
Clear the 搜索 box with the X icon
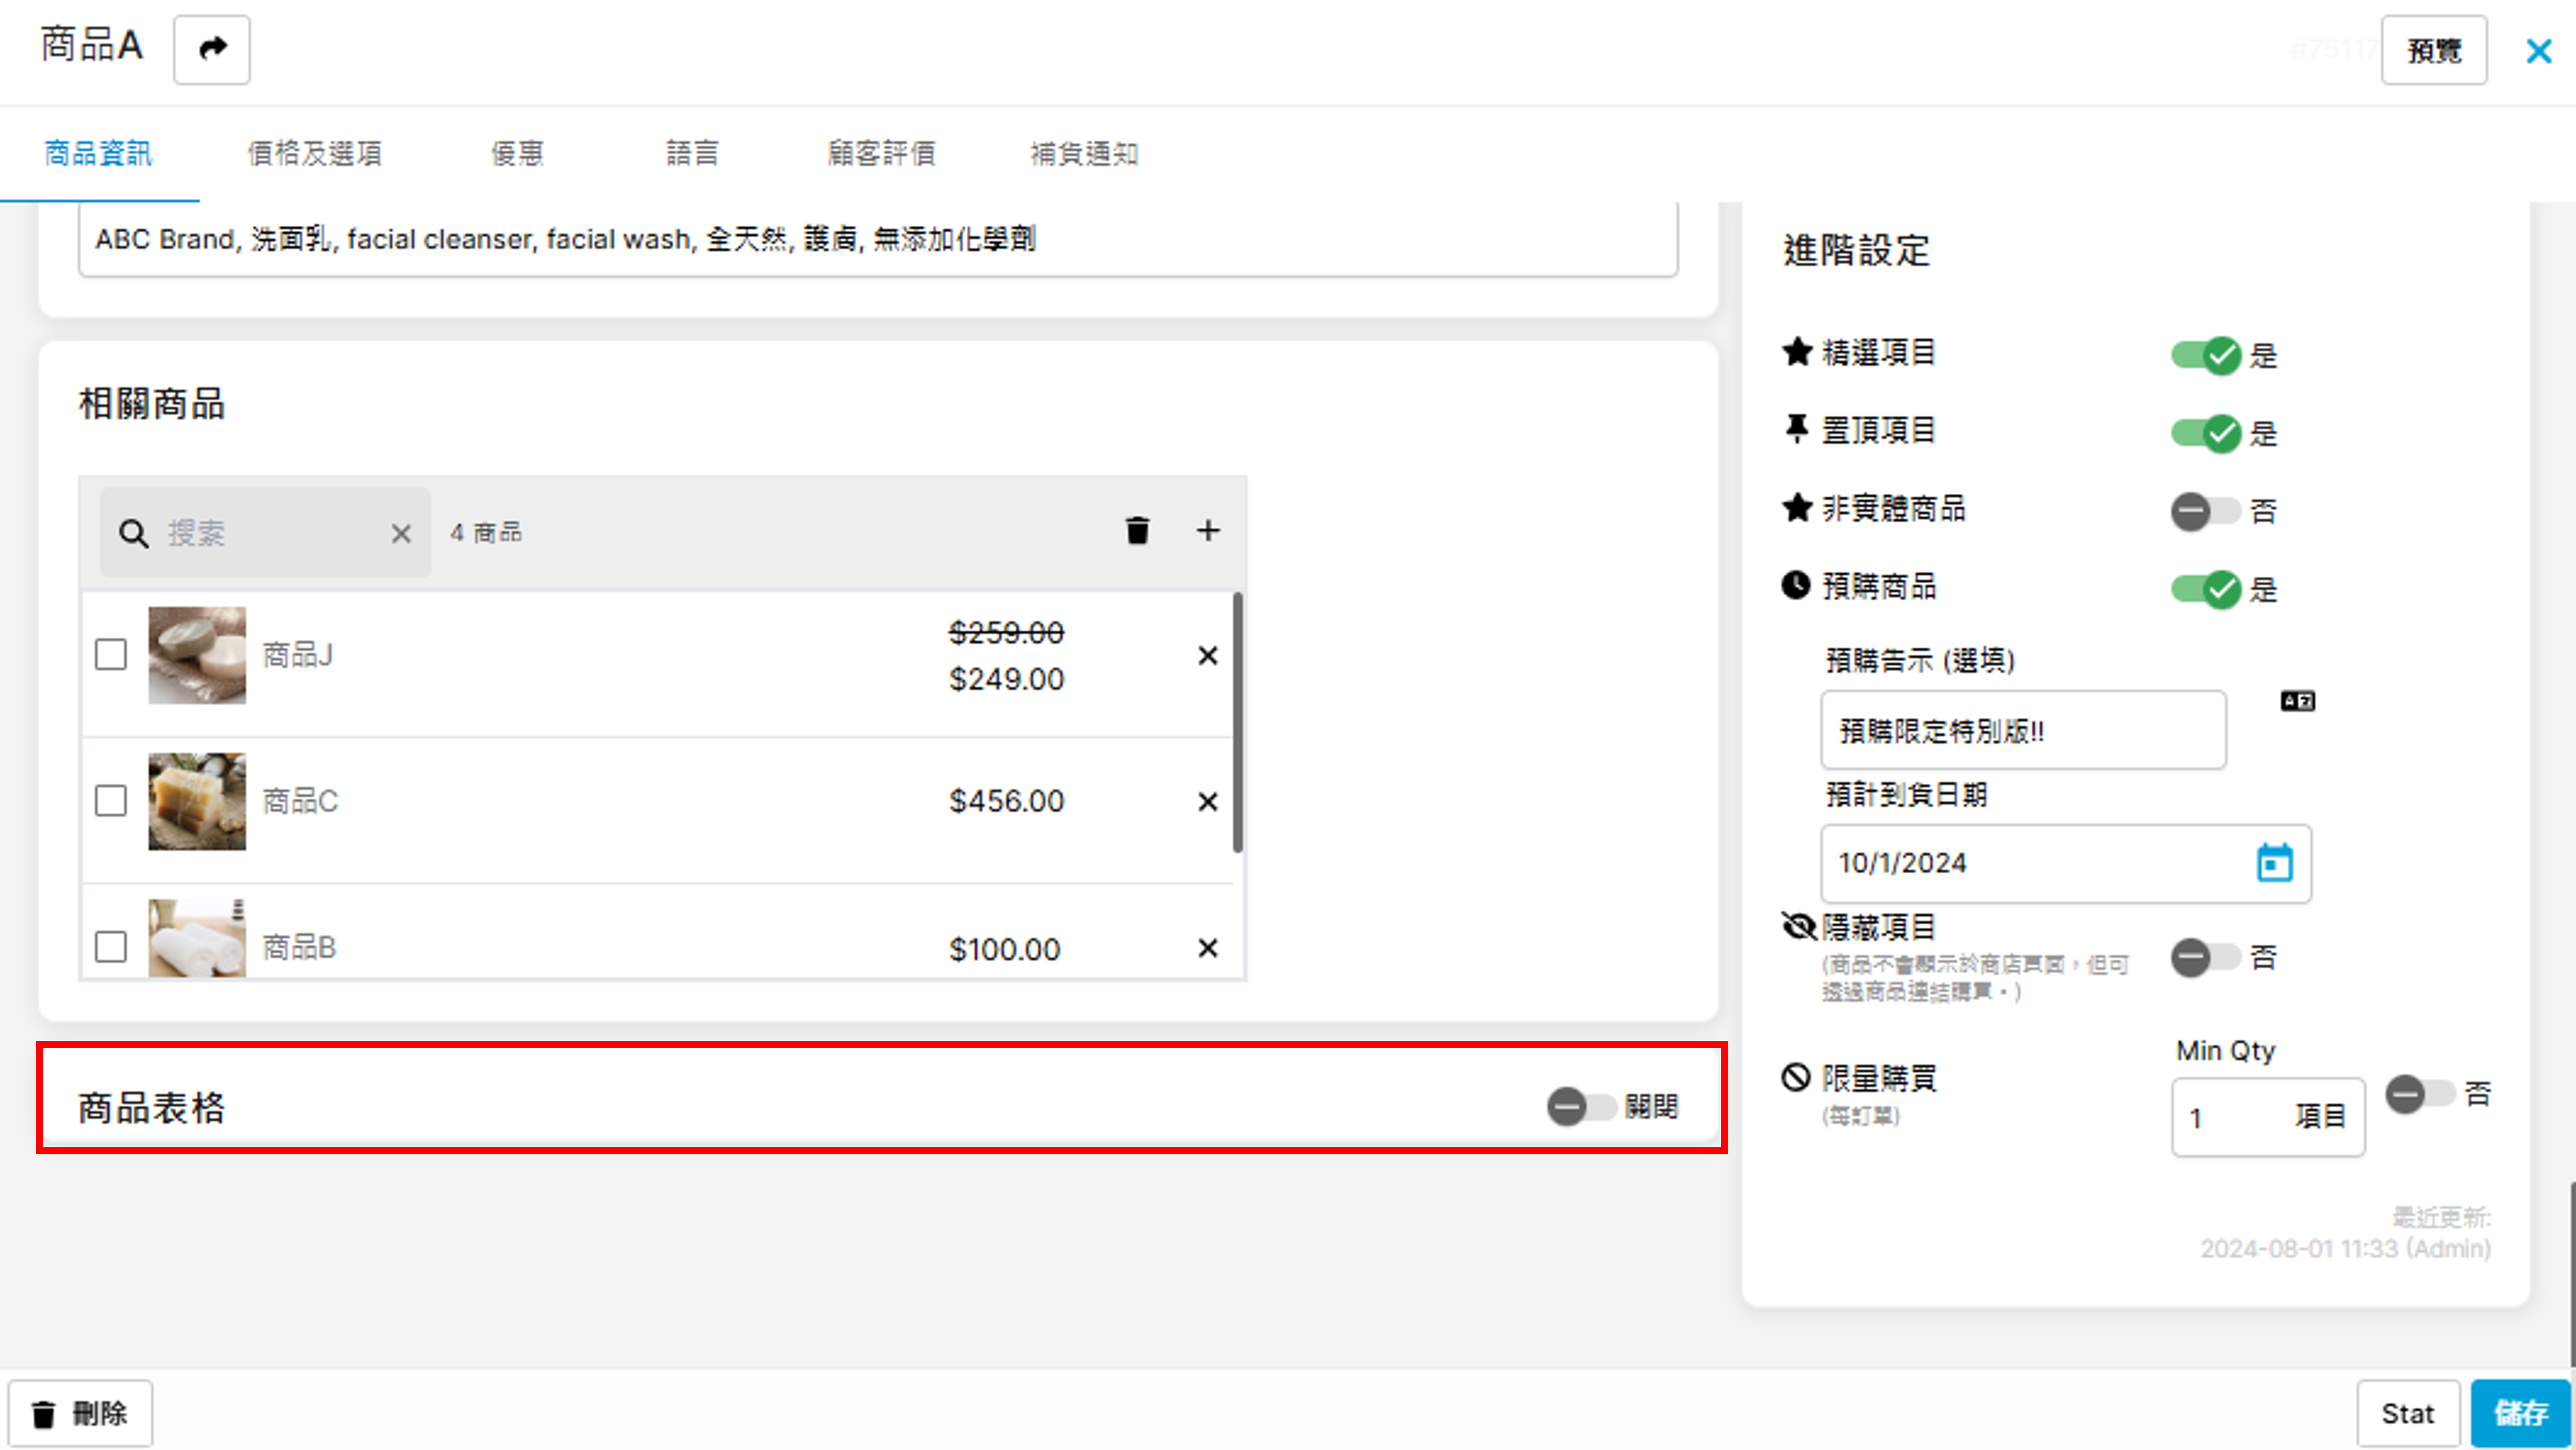tap(401, 534)
